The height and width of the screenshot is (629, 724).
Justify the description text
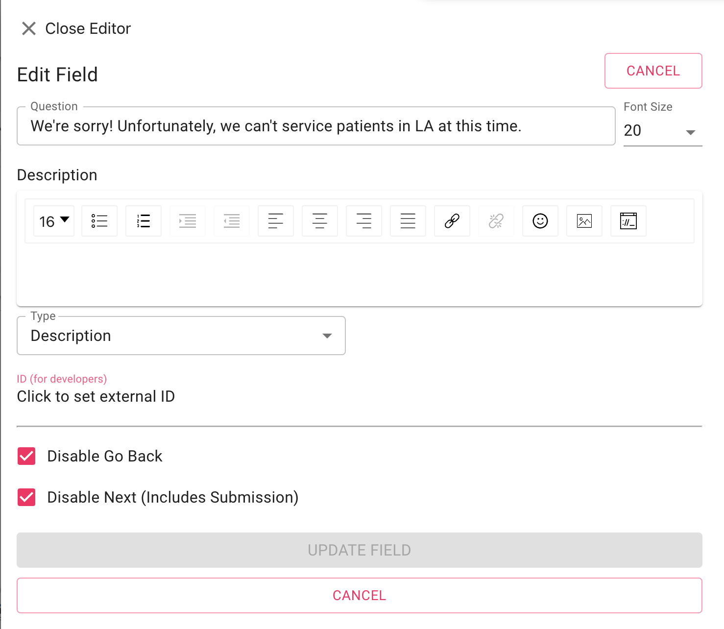408,221
